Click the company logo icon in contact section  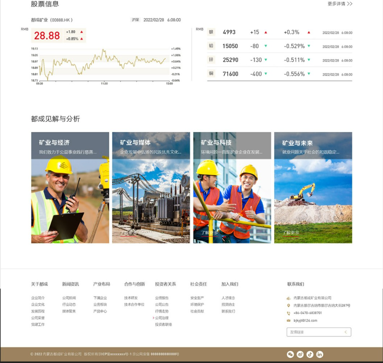(288, 298)
